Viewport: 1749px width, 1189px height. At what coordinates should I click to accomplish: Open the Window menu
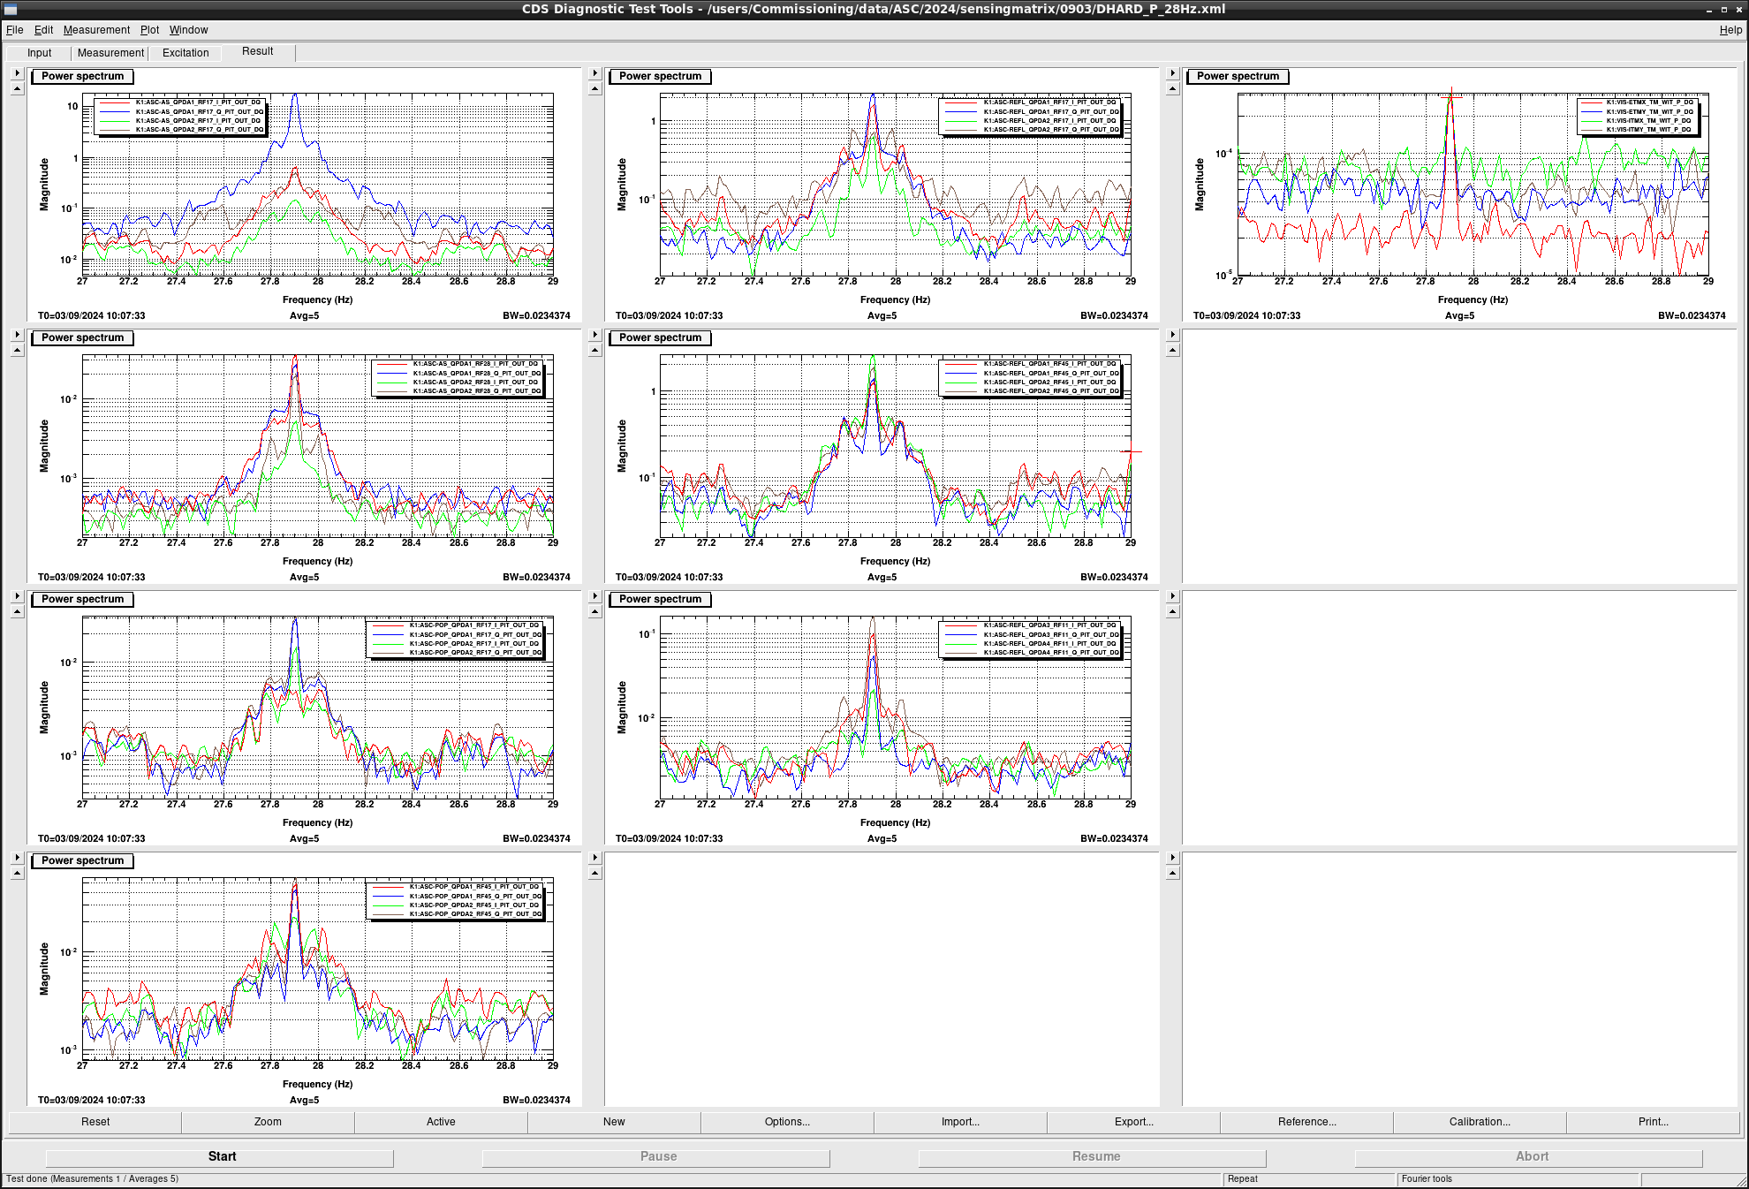click(189, 30)
